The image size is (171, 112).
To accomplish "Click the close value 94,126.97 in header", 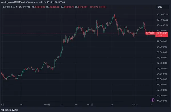I will tap(83, 7).
